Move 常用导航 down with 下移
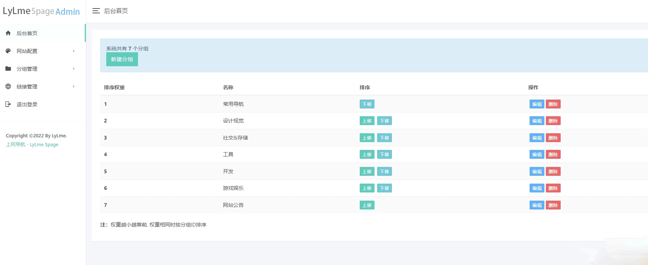 pos(367,104)
